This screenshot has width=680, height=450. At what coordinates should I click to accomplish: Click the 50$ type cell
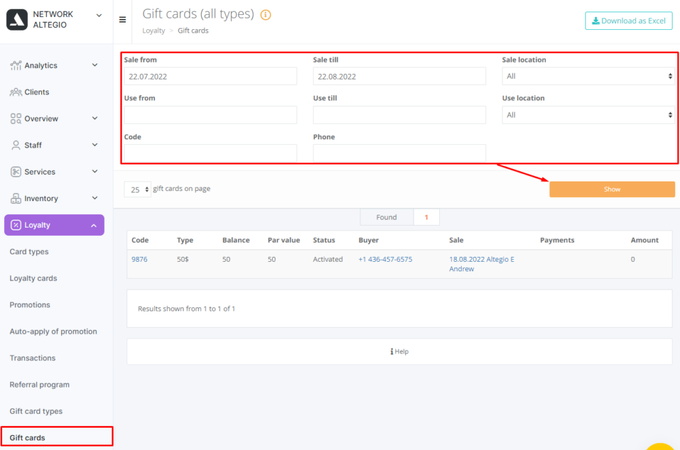coord(182,259)
